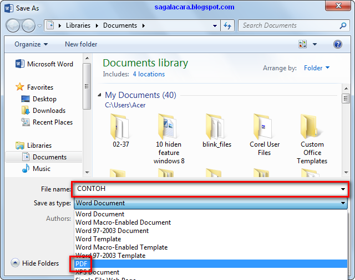This screenshot has width=355, height=280.
Task: Click the Change your view icon
Action: [302, 44]
